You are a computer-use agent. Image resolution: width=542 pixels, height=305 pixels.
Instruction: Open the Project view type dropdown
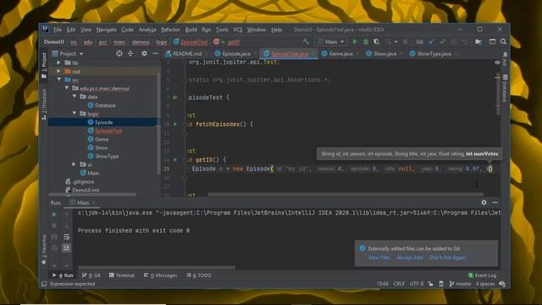tap(68, 53)
